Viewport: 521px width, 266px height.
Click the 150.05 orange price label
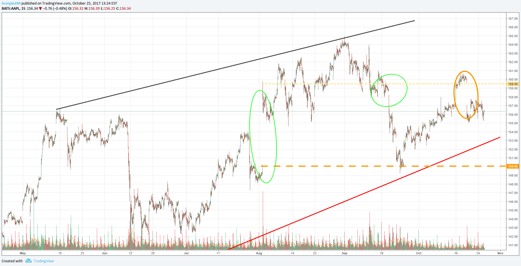coord(513,166)
